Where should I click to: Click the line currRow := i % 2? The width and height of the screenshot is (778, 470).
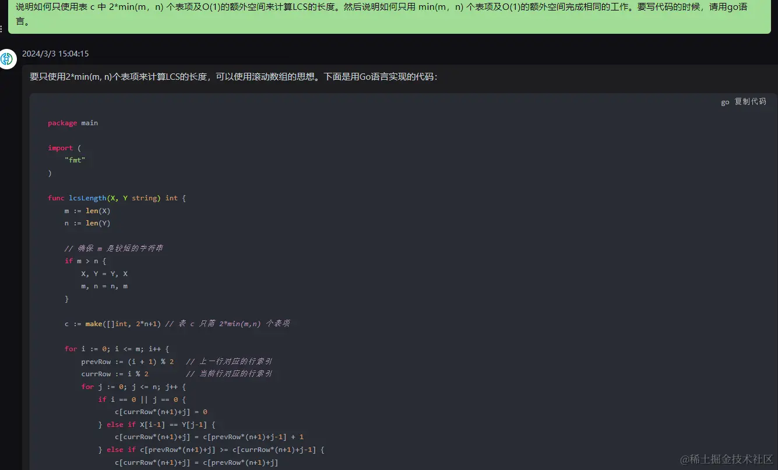point(115,374)
